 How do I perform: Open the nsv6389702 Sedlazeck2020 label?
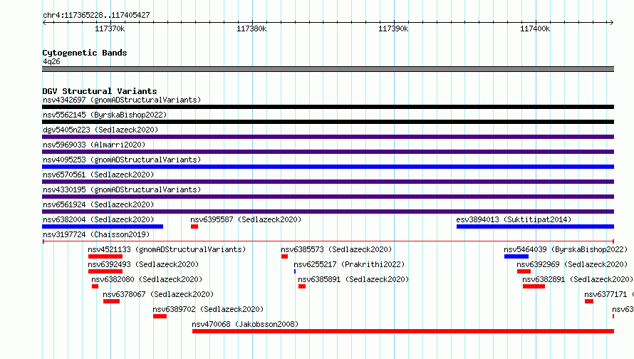point(208,309)
